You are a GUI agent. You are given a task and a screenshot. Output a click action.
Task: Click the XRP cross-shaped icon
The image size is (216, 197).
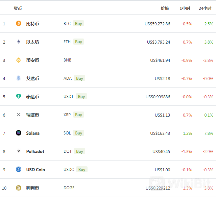coord(19,115)
